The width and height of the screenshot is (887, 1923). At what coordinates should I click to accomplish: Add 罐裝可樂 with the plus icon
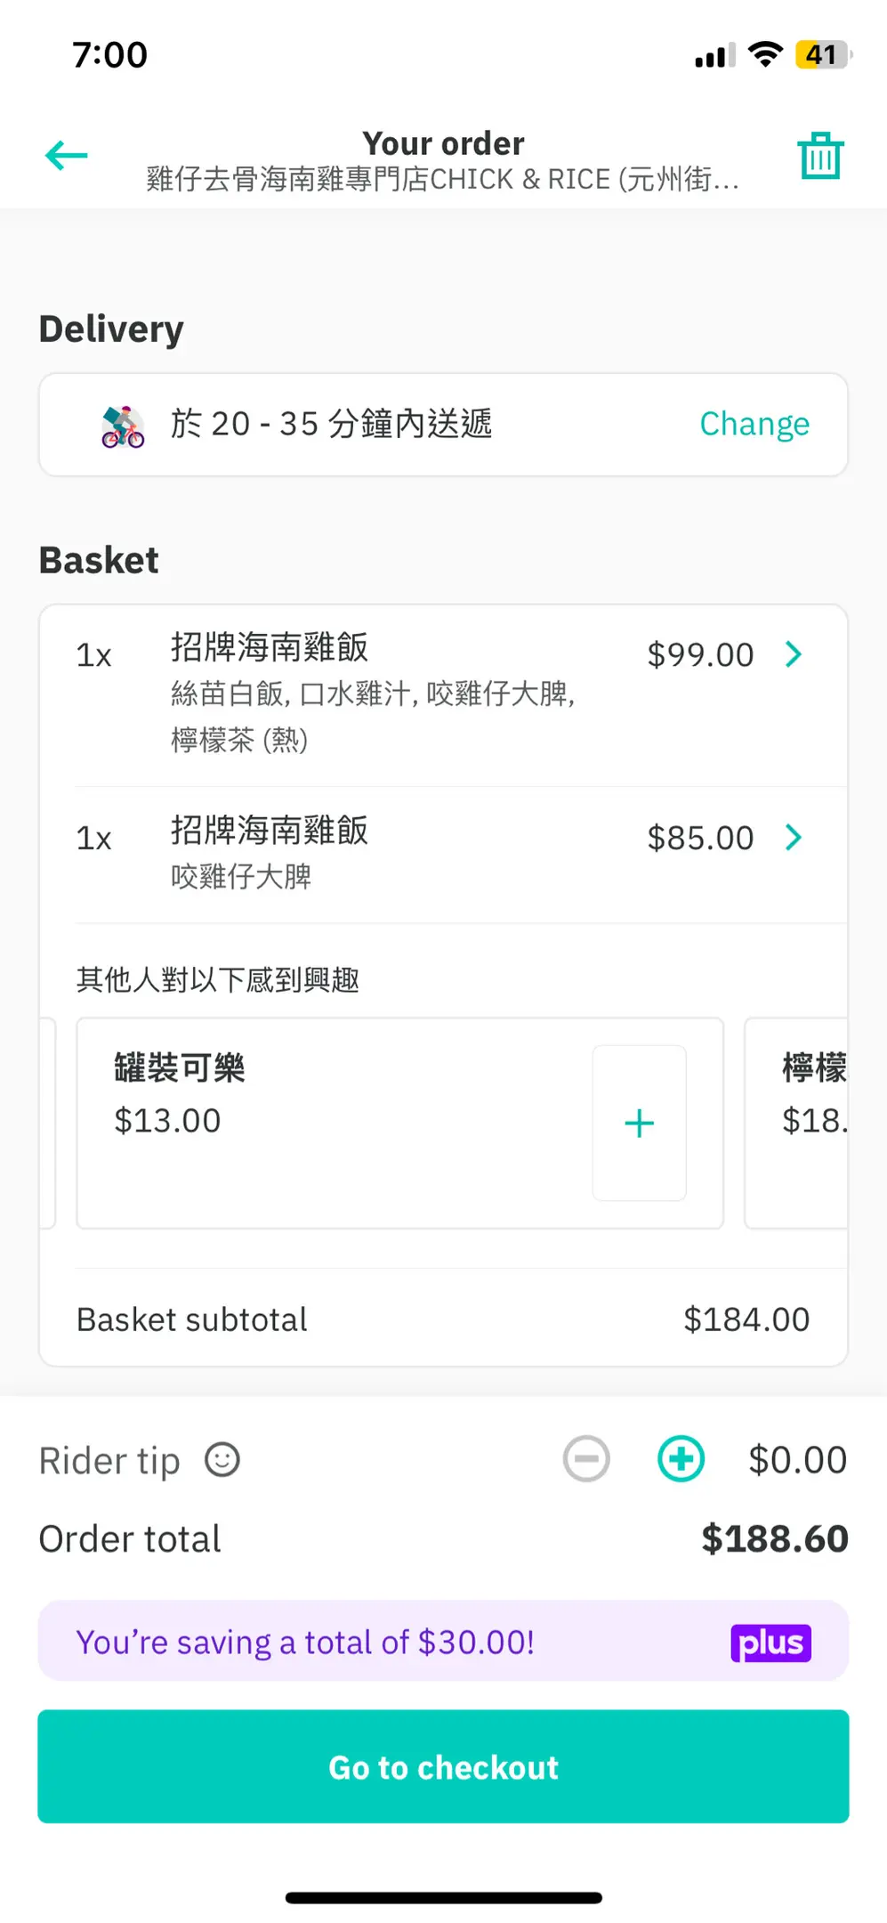point(639,1123)
